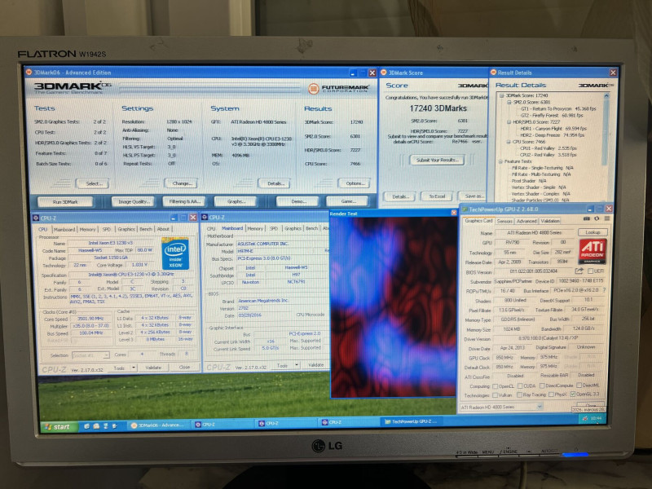Viewport: 652px width, 489px height.
Task: Toggle the PhysX checkbox
Action: [551, 394]
